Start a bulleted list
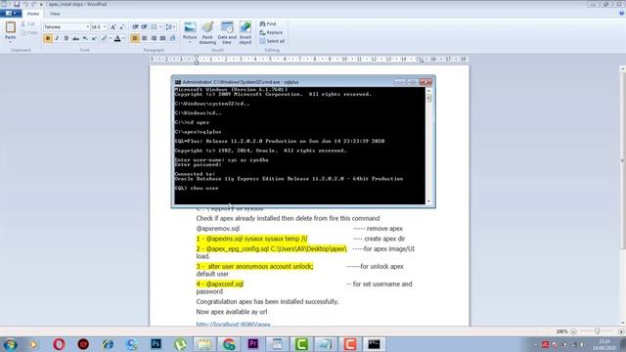Screen dimensions: 626x352 (x=154, y=27)
